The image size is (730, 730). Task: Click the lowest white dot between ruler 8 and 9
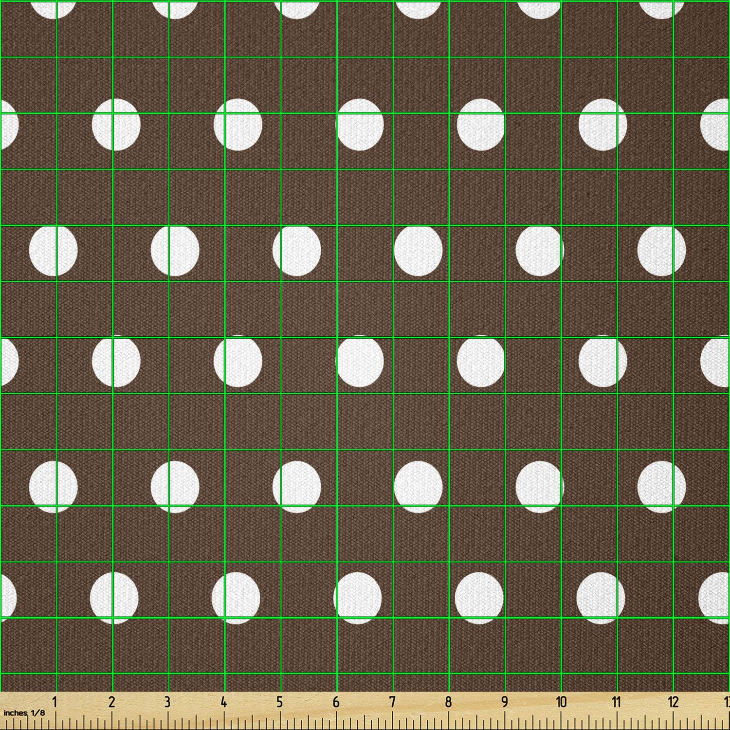click(479, 598)
